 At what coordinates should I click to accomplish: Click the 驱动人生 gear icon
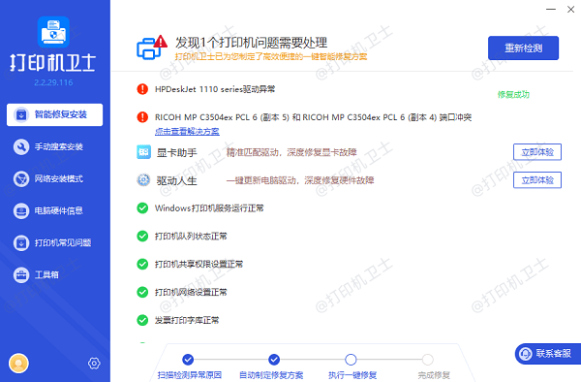[143, 180]
